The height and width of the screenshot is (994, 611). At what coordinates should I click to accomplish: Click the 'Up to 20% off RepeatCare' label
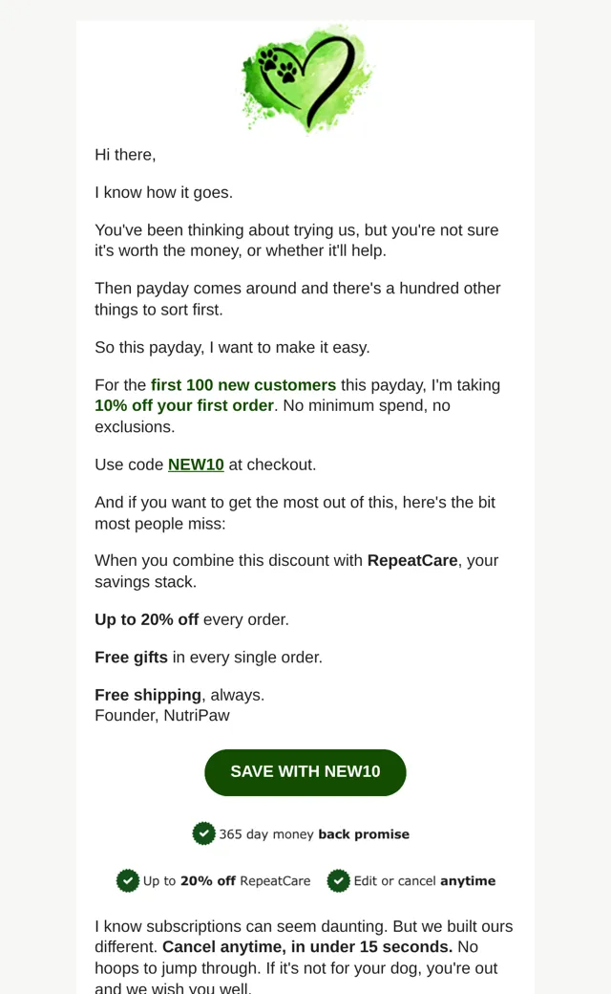226,881
